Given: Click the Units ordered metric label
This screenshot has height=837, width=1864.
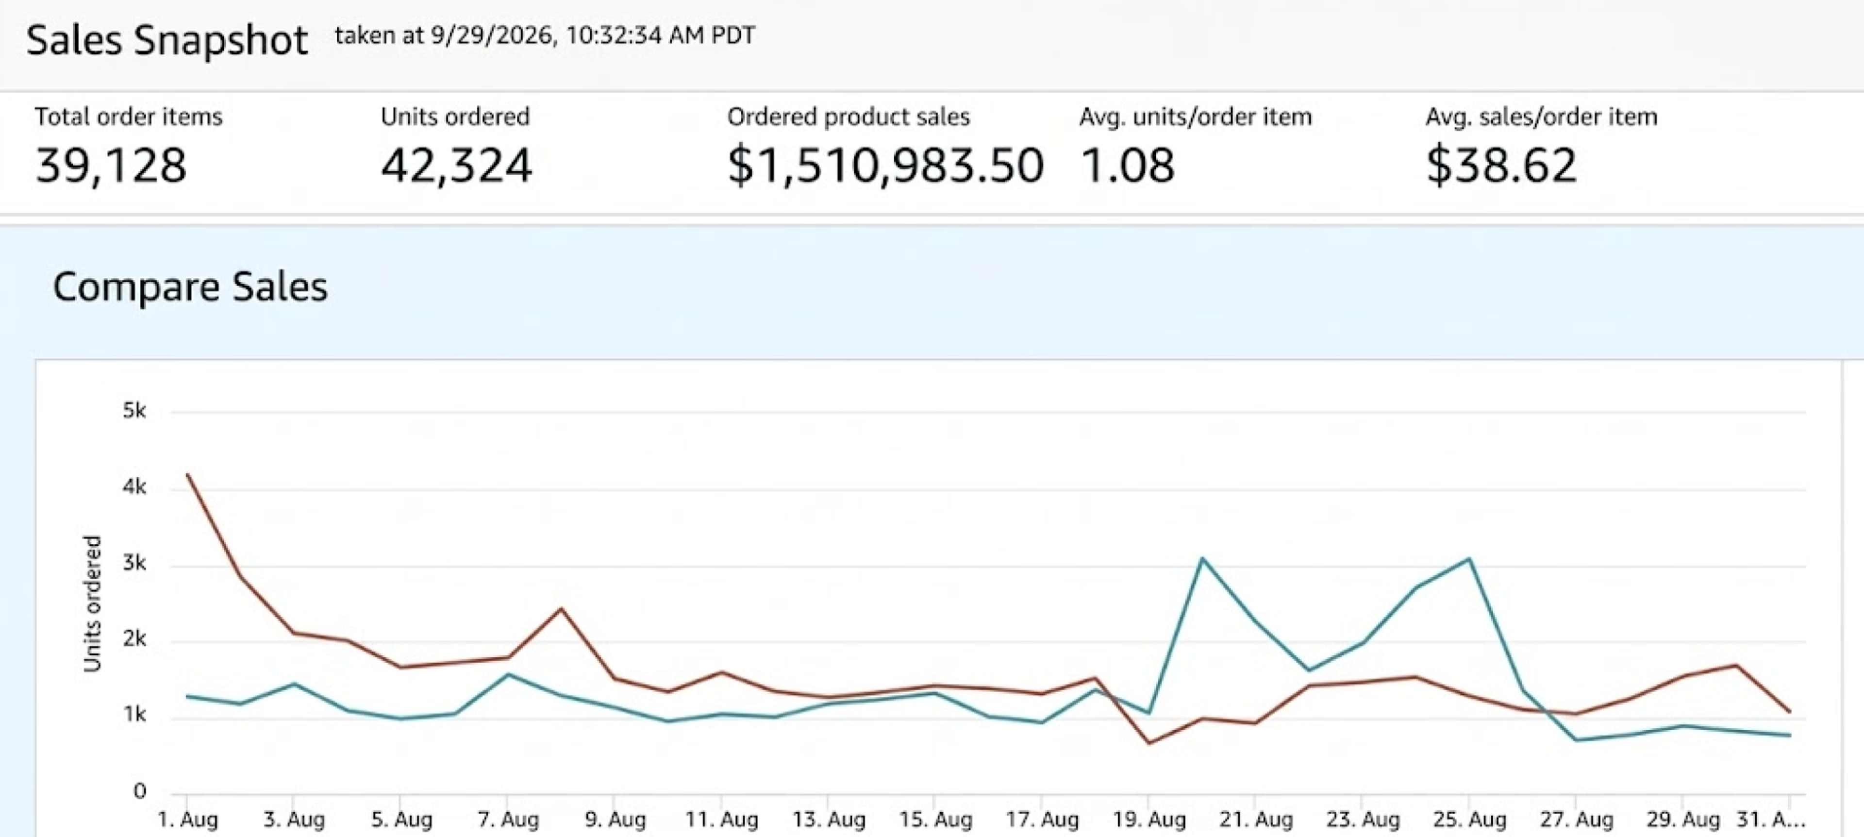Looking at the screenshot, I should [455, 117].
